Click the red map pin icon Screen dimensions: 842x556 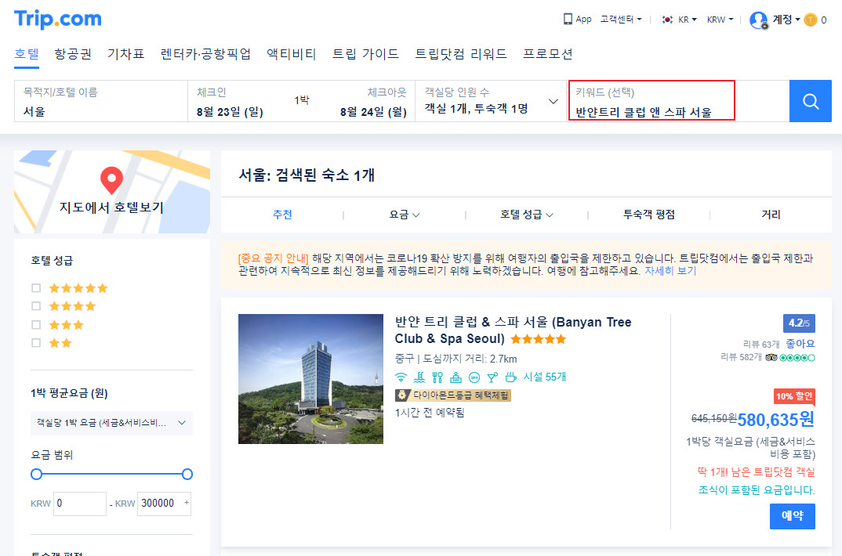[111, 180]
